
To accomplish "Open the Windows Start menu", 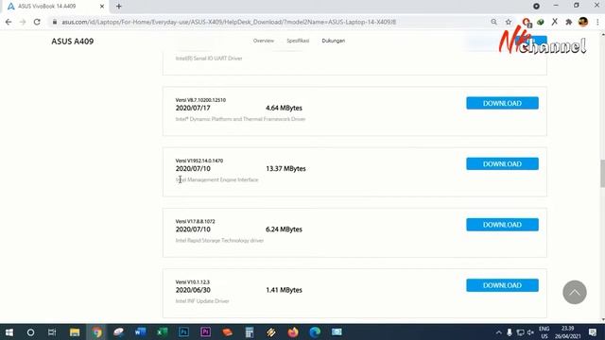I will (x=9, y=331).
